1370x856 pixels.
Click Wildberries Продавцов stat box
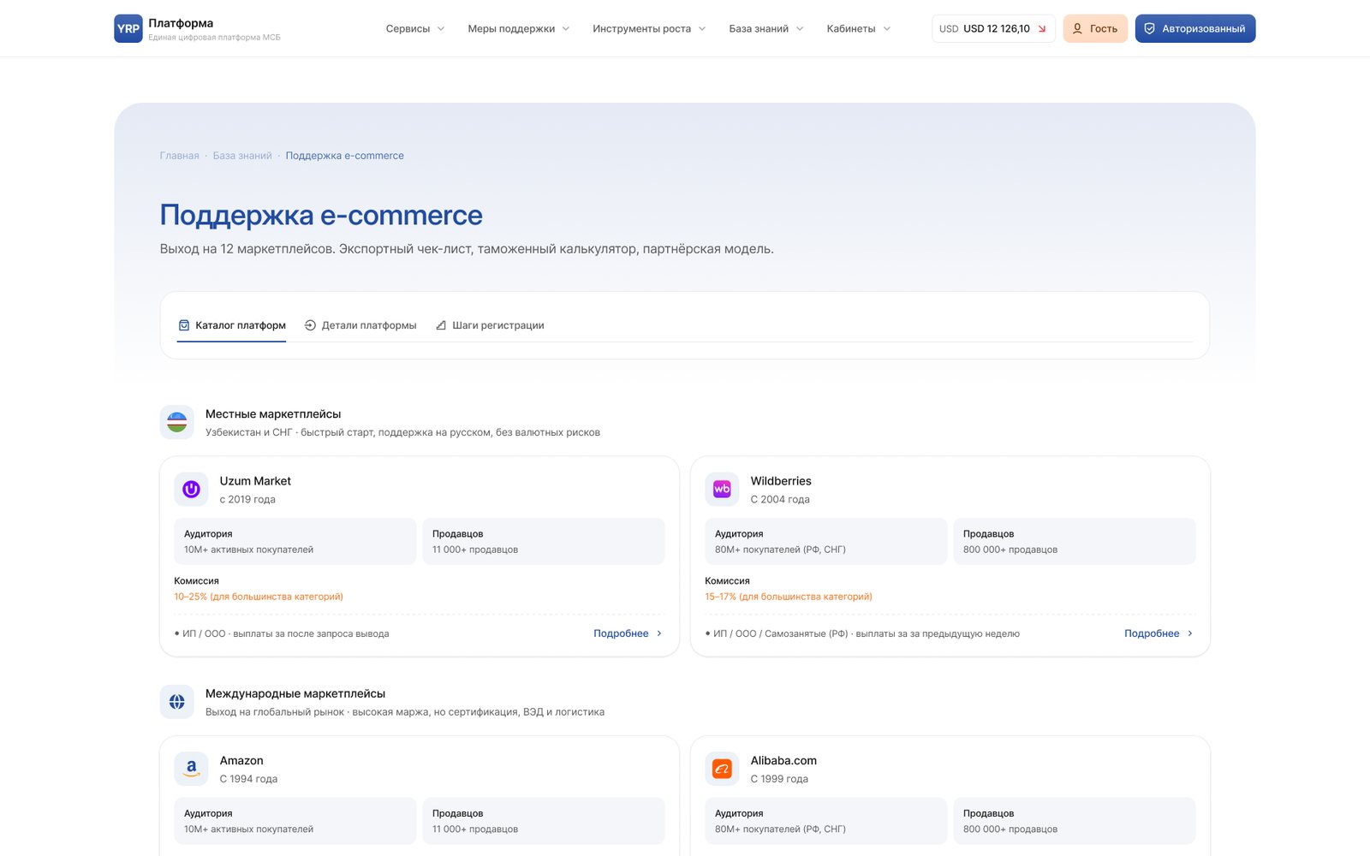pyautogui.click(x=1075, y=541)
